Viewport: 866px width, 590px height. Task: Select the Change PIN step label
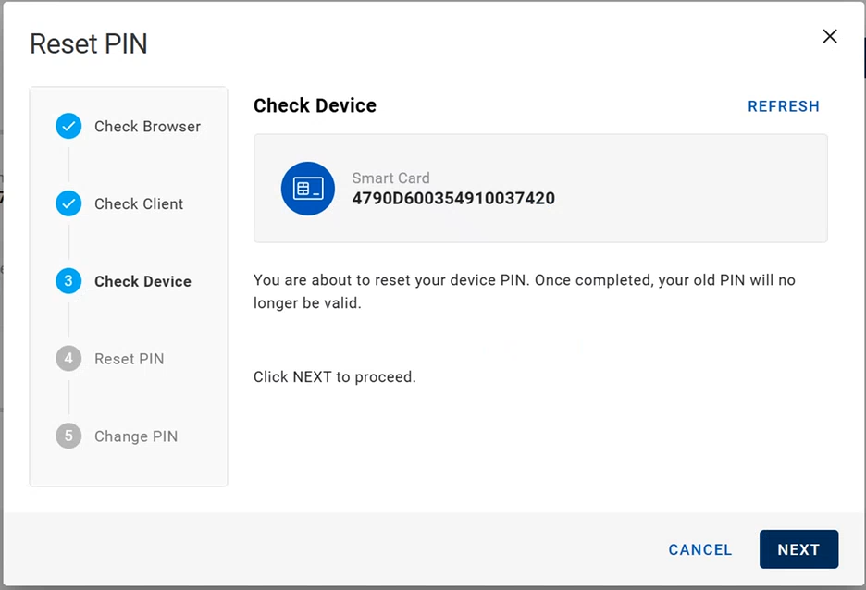coord(136,436)
